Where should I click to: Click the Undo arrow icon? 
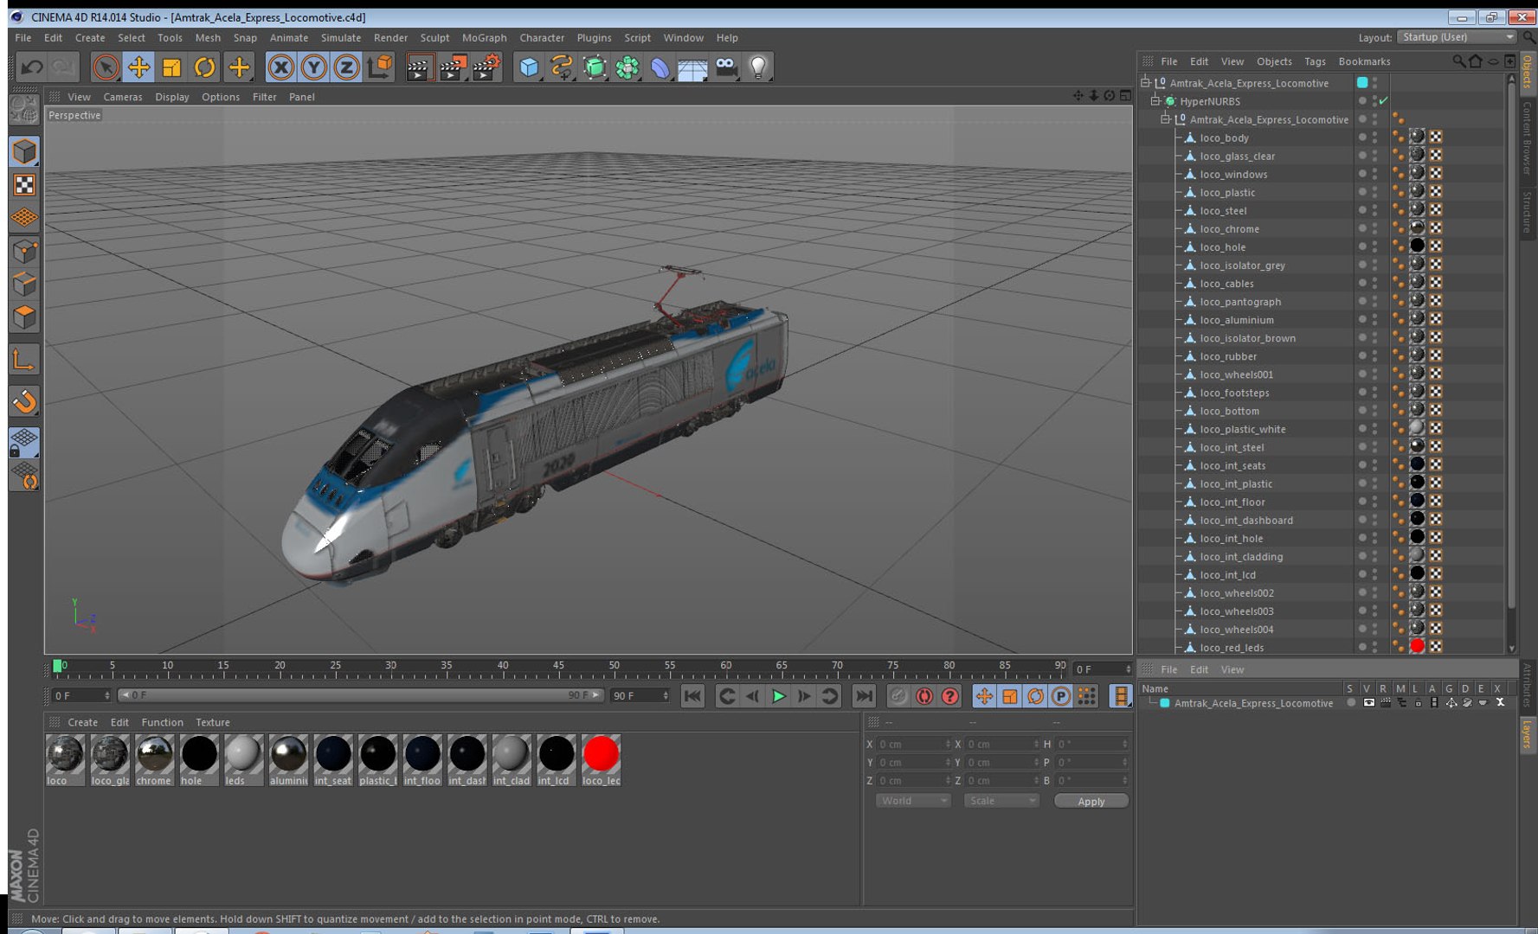coord(32,67)
